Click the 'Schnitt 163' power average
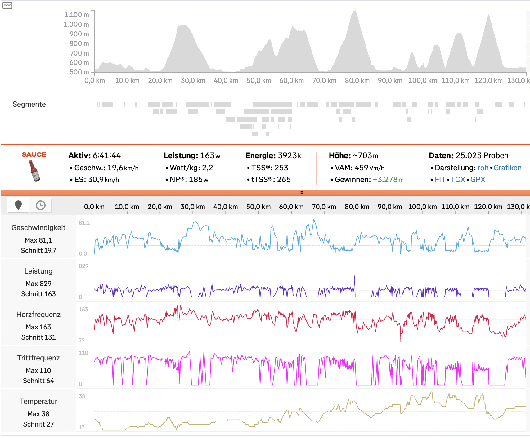 pos(38,294)
